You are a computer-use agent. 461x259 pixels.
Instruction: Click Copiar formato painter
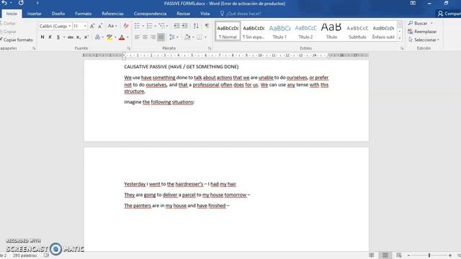tap(17, 40)
